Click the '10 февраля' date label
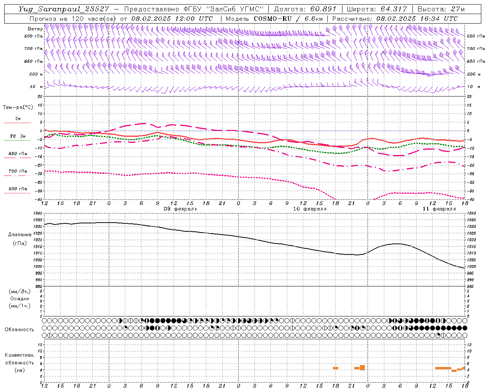The width and height of the screenshot is (487, 389). tap(310, 209)
